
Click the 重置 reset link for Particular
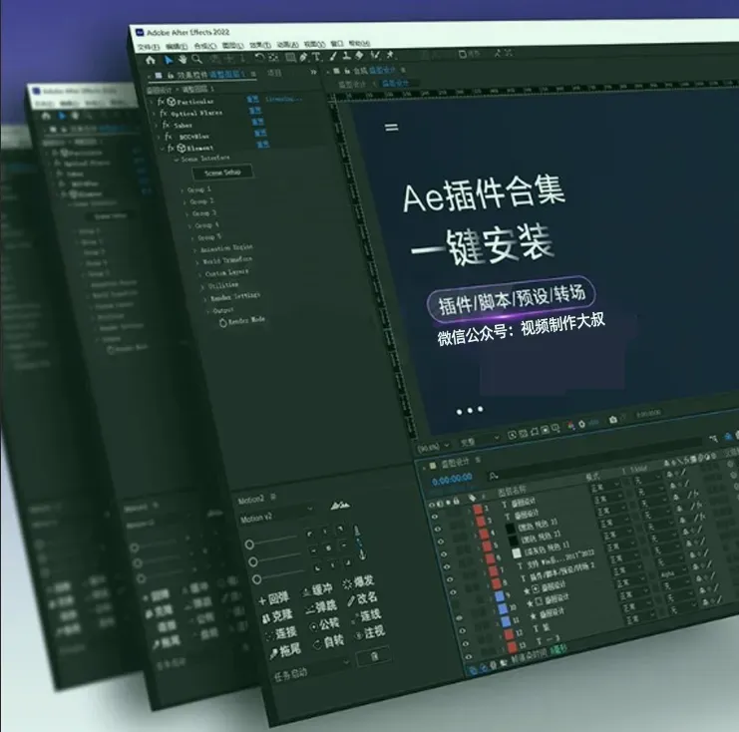(x=252, y=98)
